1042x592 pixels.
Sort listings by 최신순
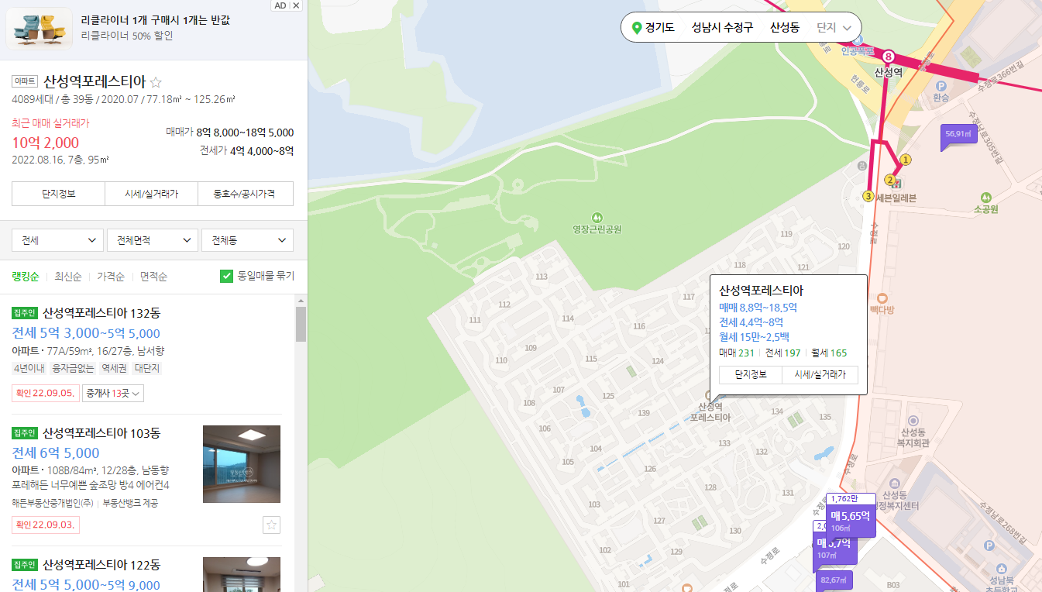coord(67,277)
